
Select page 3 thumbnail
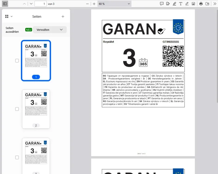coord(36,156)
